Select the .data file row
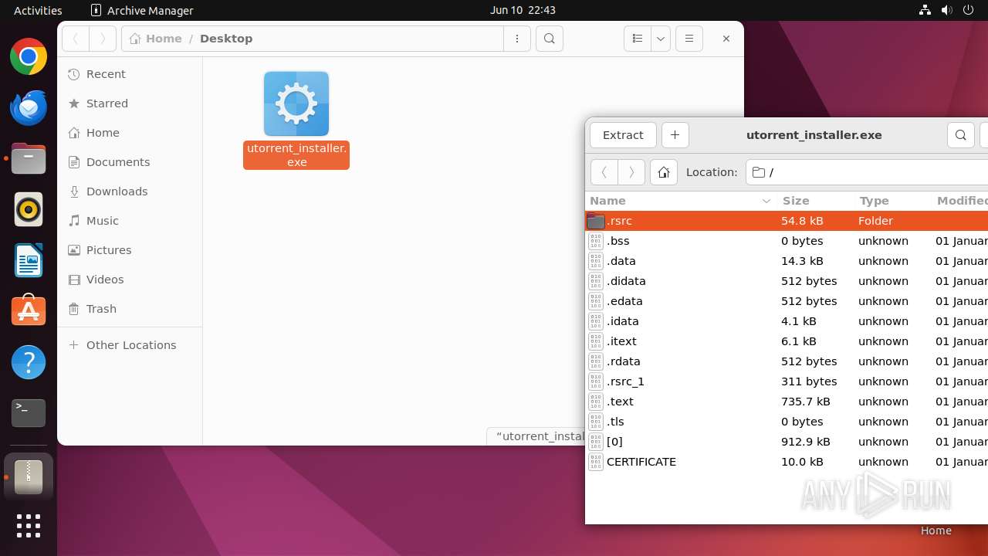The height and width of the screenshot is (556, 988). coord(787,261)
